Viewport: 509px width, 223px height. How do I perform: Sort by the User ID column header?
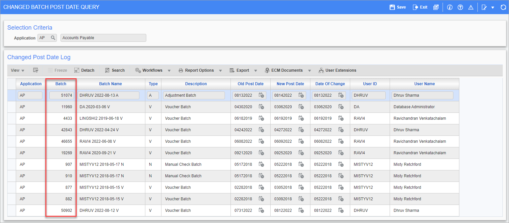(370, 84)
